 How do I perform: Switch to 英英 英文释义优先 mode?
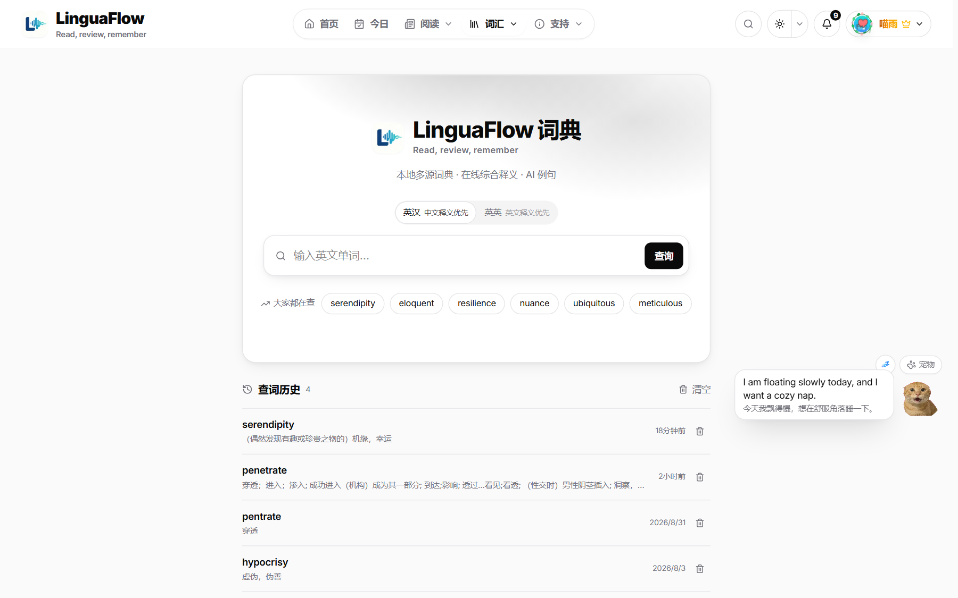[517, 213]
